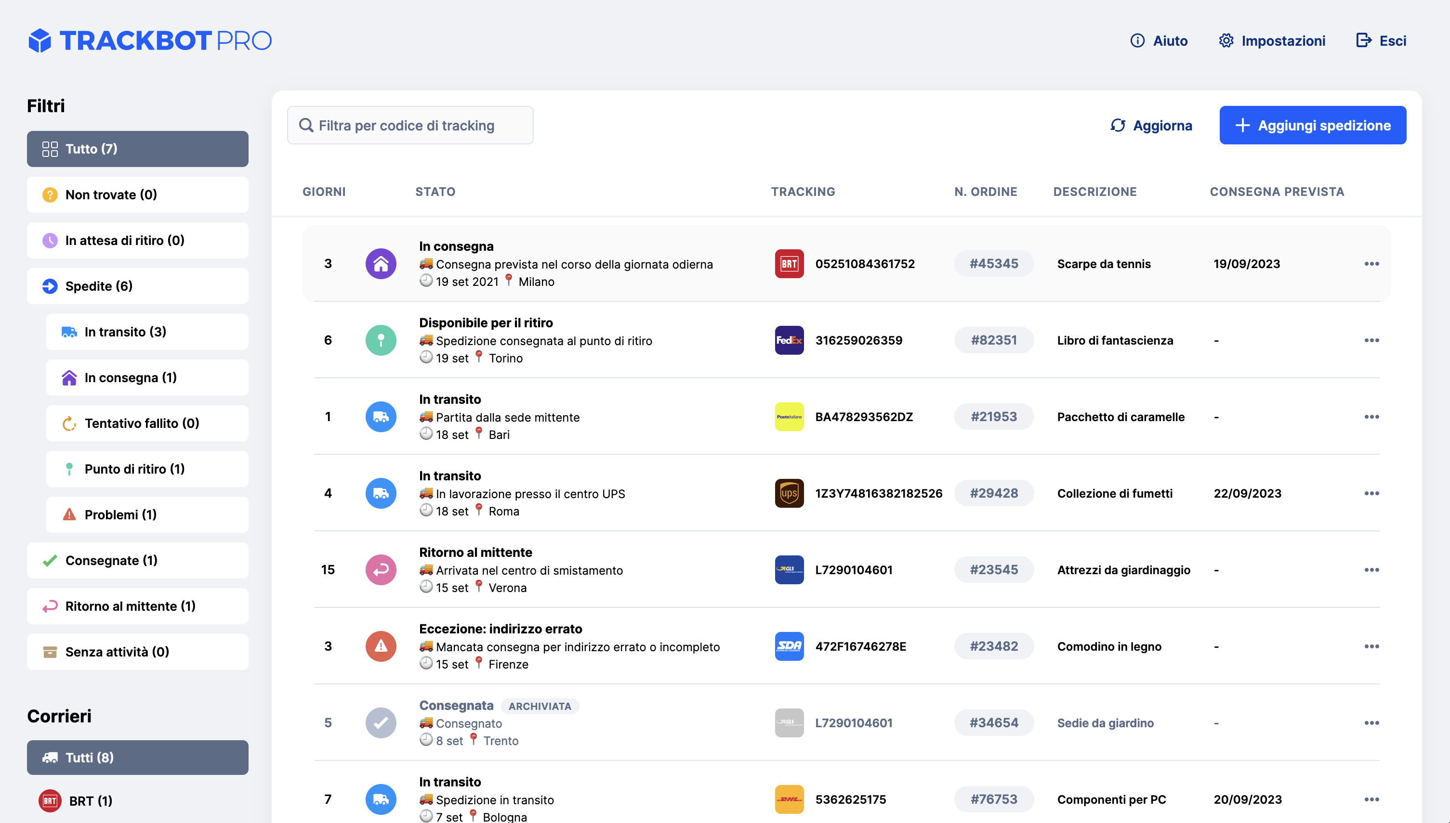The height and width of the screenshot is (823, 1450).
Task: Open options menu for Scarpe da tennis
Action: [1371, 263]
